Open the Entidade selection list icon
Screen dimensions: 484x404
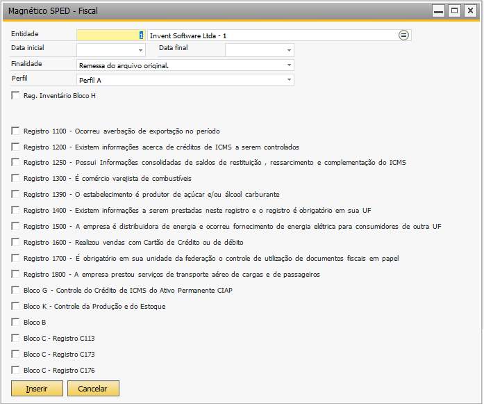(x=403, y=35)
